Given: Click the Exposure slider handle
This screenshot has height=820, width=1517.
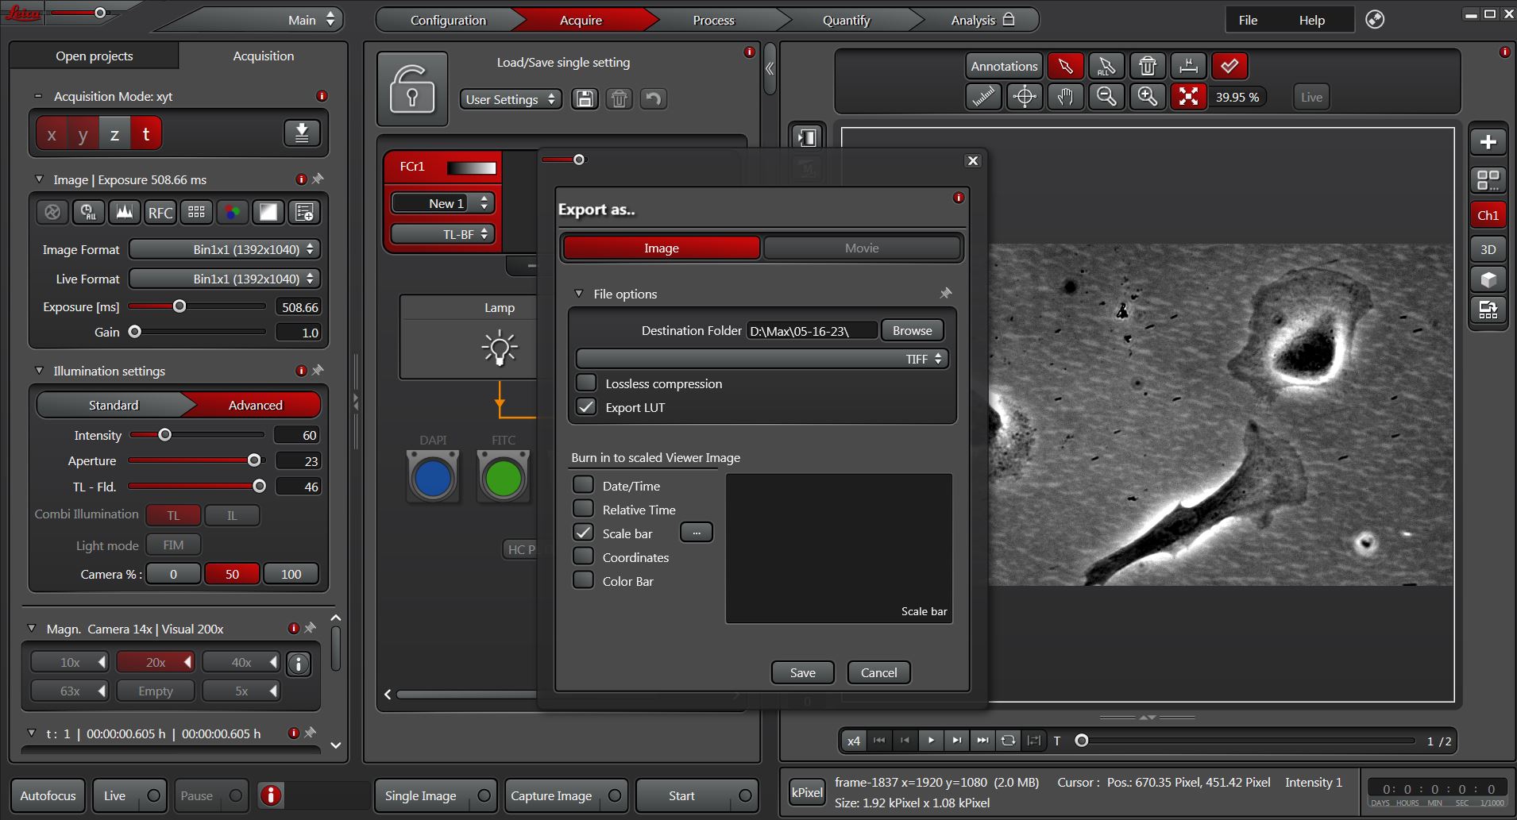Looking at the screenshot, I should pos(179,306).
